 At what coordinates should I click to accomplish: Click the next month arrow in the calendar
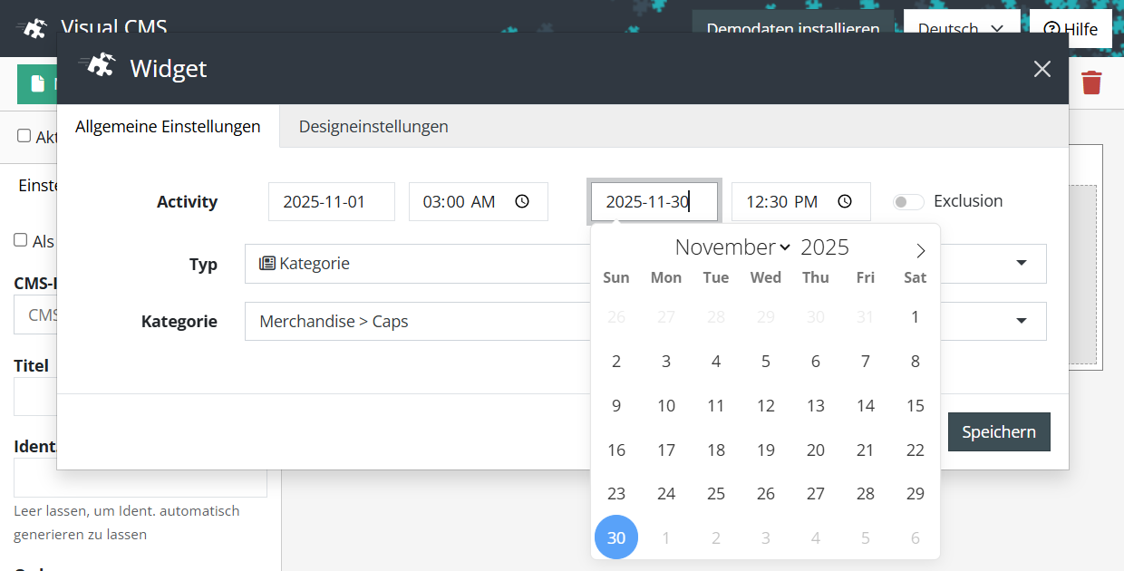pyautogui.click(x=921, y=250)
